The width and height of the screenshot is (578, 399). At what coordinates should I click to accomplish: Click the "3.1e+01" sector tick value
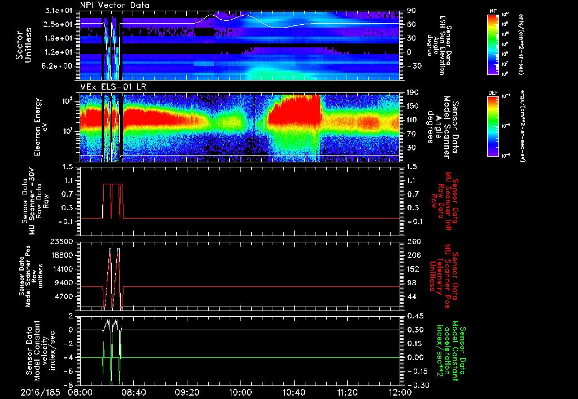pyautogui.click(x=59, y=11)
